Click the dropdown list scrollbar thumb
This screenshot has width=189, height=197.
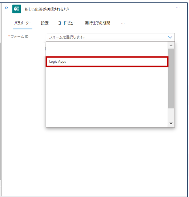(171, 78)
